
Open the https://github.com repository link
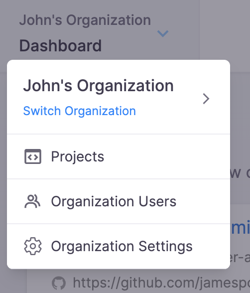coord(161,283)
